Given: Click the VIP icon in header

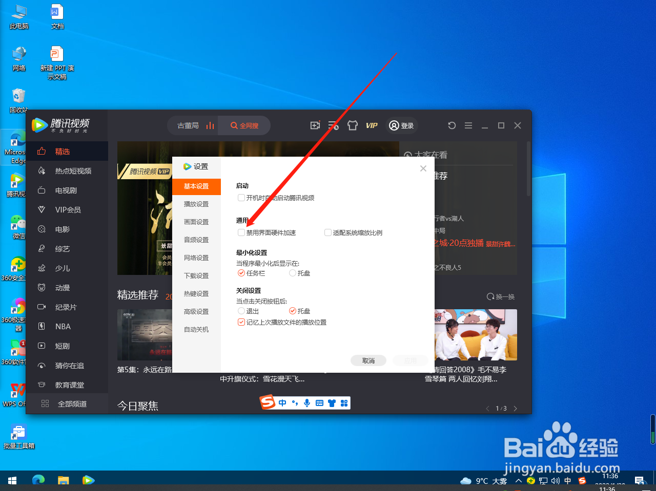Looking at the screenshot, I should tap(372, 125).
